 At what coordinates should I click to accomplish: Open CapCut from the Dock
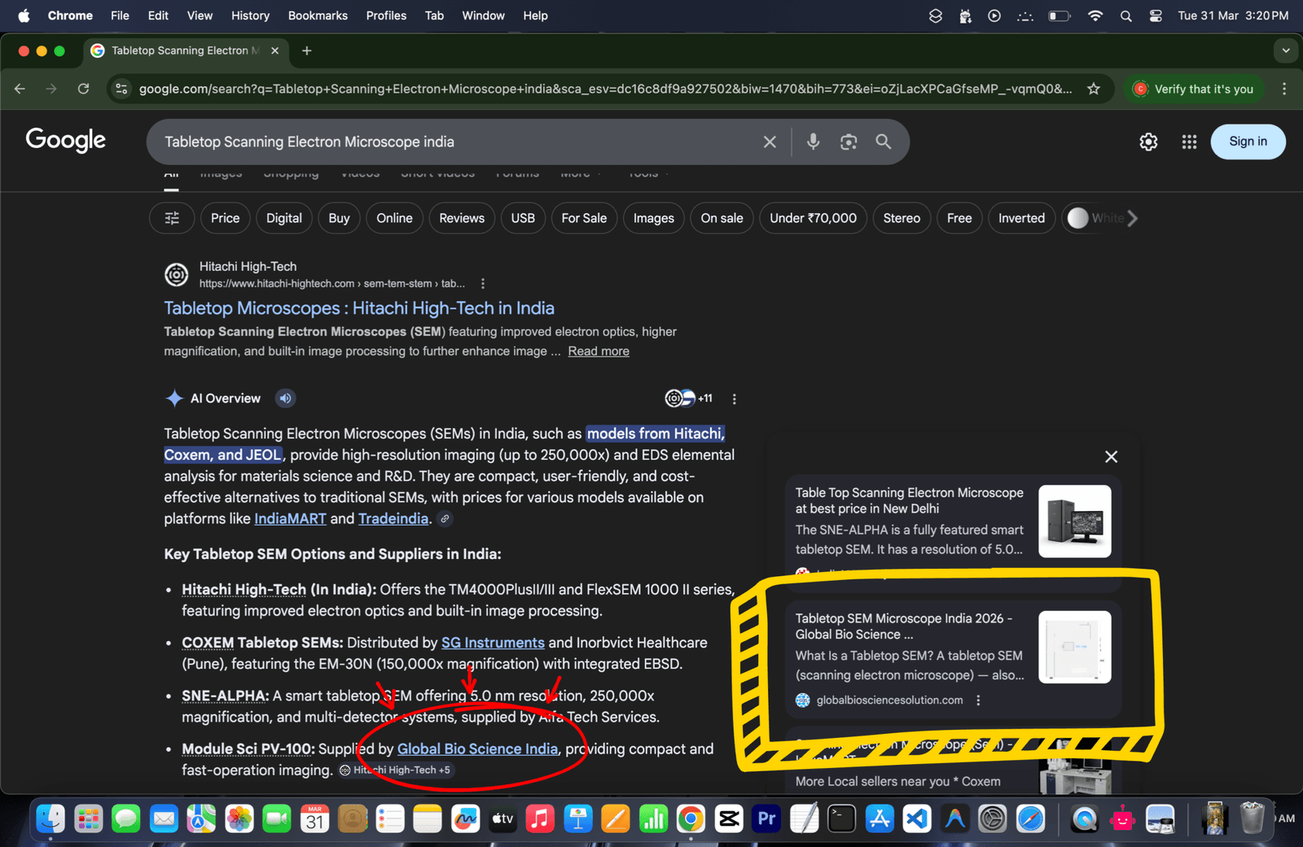pyautogui.click(x=729, y=819)
